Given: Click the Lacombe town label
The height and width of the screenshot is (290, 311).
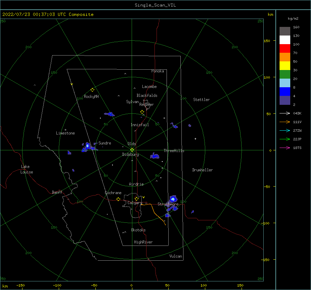Looking at the screenshot, I should [x=149, y=87].
